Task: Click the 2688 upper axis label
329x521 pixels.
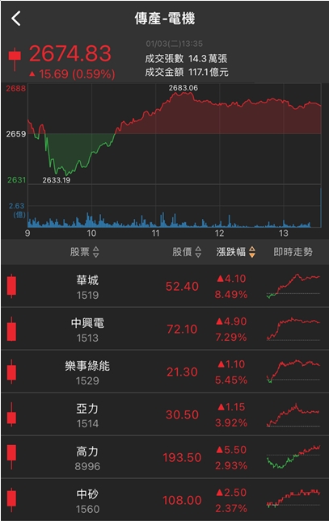Action: tap(15, 88)
